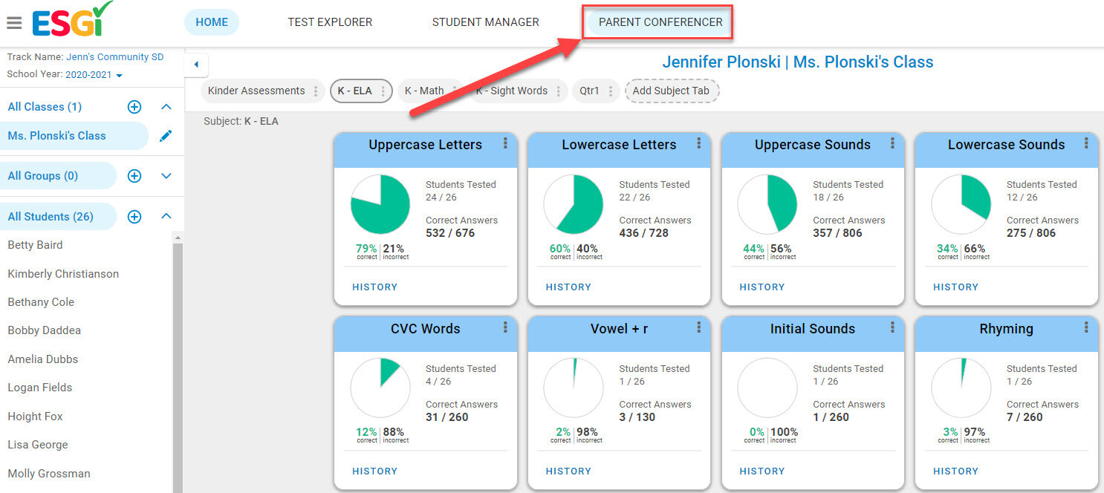This screenshot has height=493, width=1104.
Task: Select student Bethany Cole
Action: tap(41, 302)
